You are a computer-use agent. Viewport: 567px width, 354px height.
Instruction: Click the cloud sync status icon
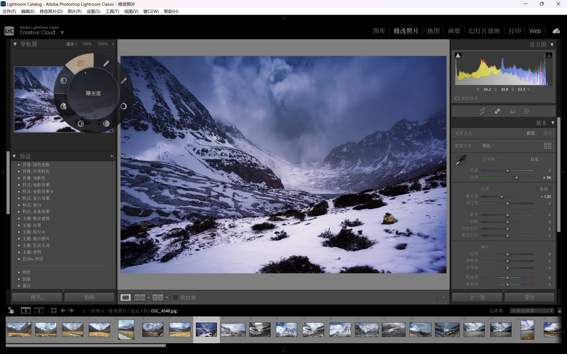(556, 31)
